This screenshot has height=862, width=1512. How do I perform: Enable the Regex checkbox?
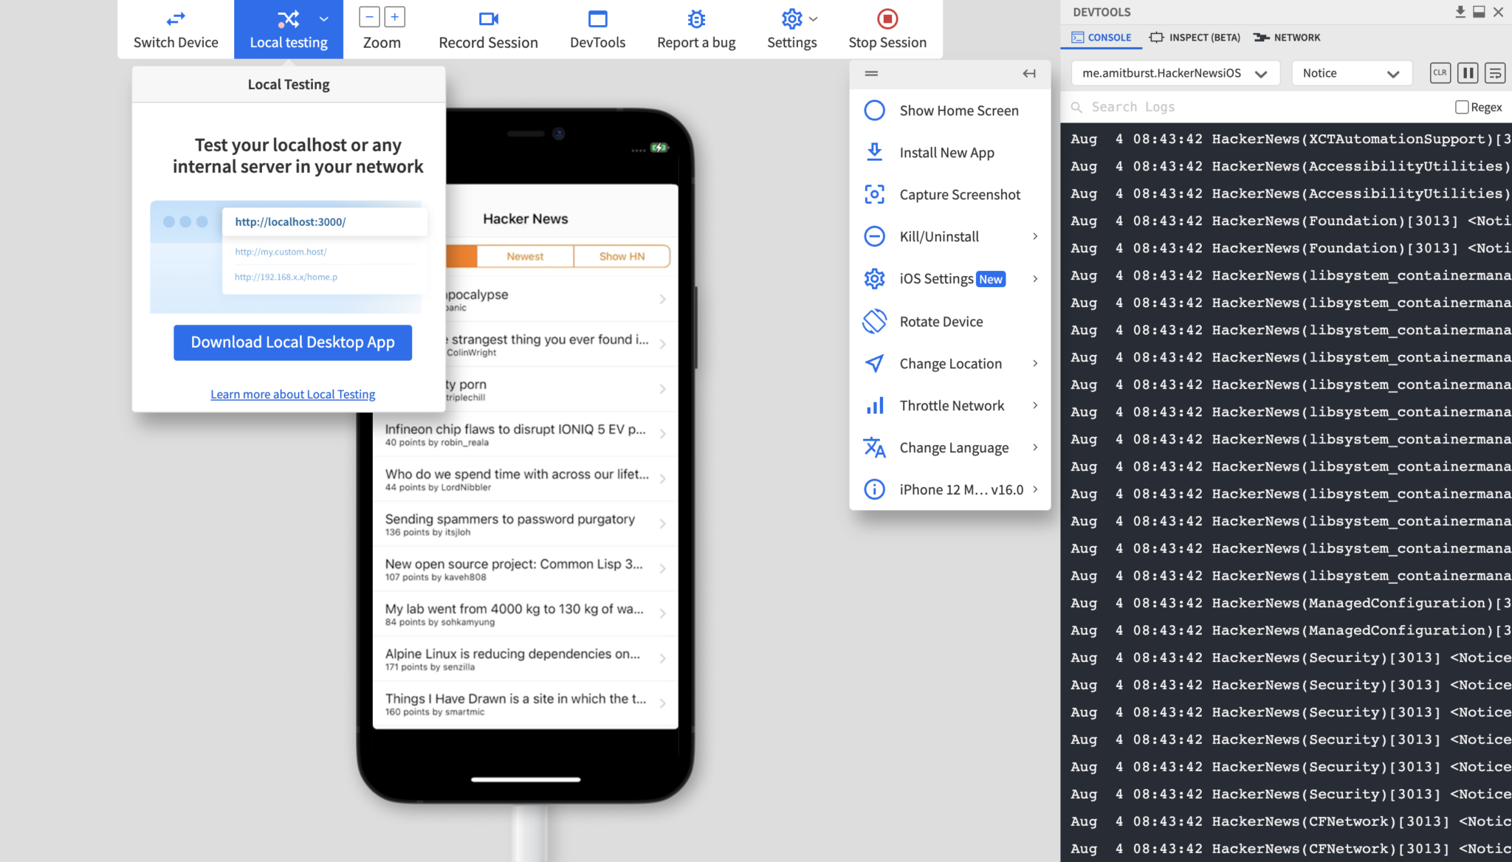1461,107
